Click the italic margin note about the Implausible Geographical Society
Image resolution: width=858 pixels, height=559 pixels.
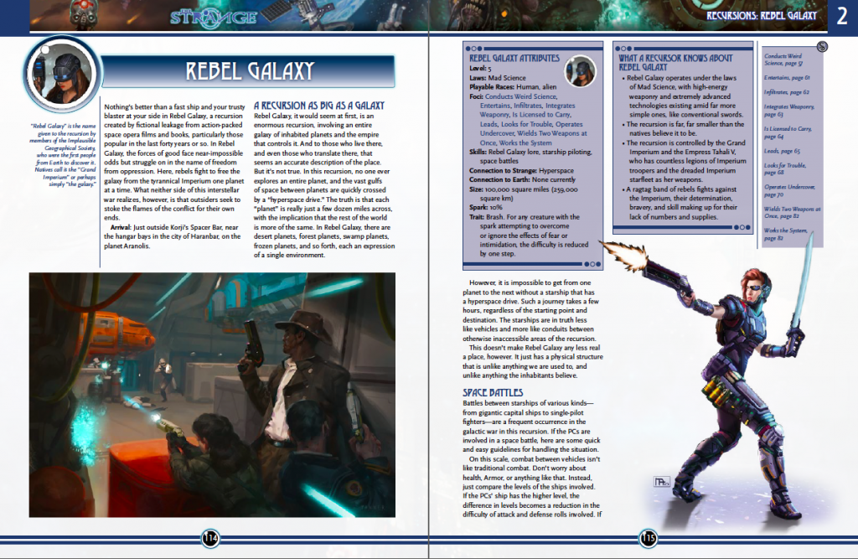[63, 155]
